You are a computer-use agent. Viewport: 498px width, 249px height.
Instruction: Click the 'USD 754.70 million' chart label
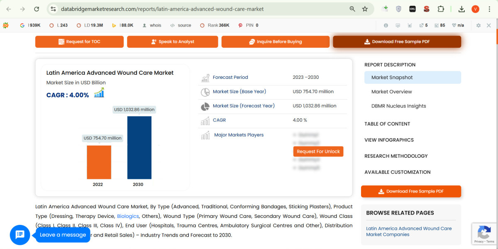click(x=103, y=138)
